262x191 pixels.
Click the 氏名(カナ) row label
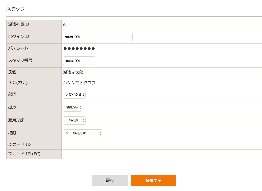tap(18, 83)
